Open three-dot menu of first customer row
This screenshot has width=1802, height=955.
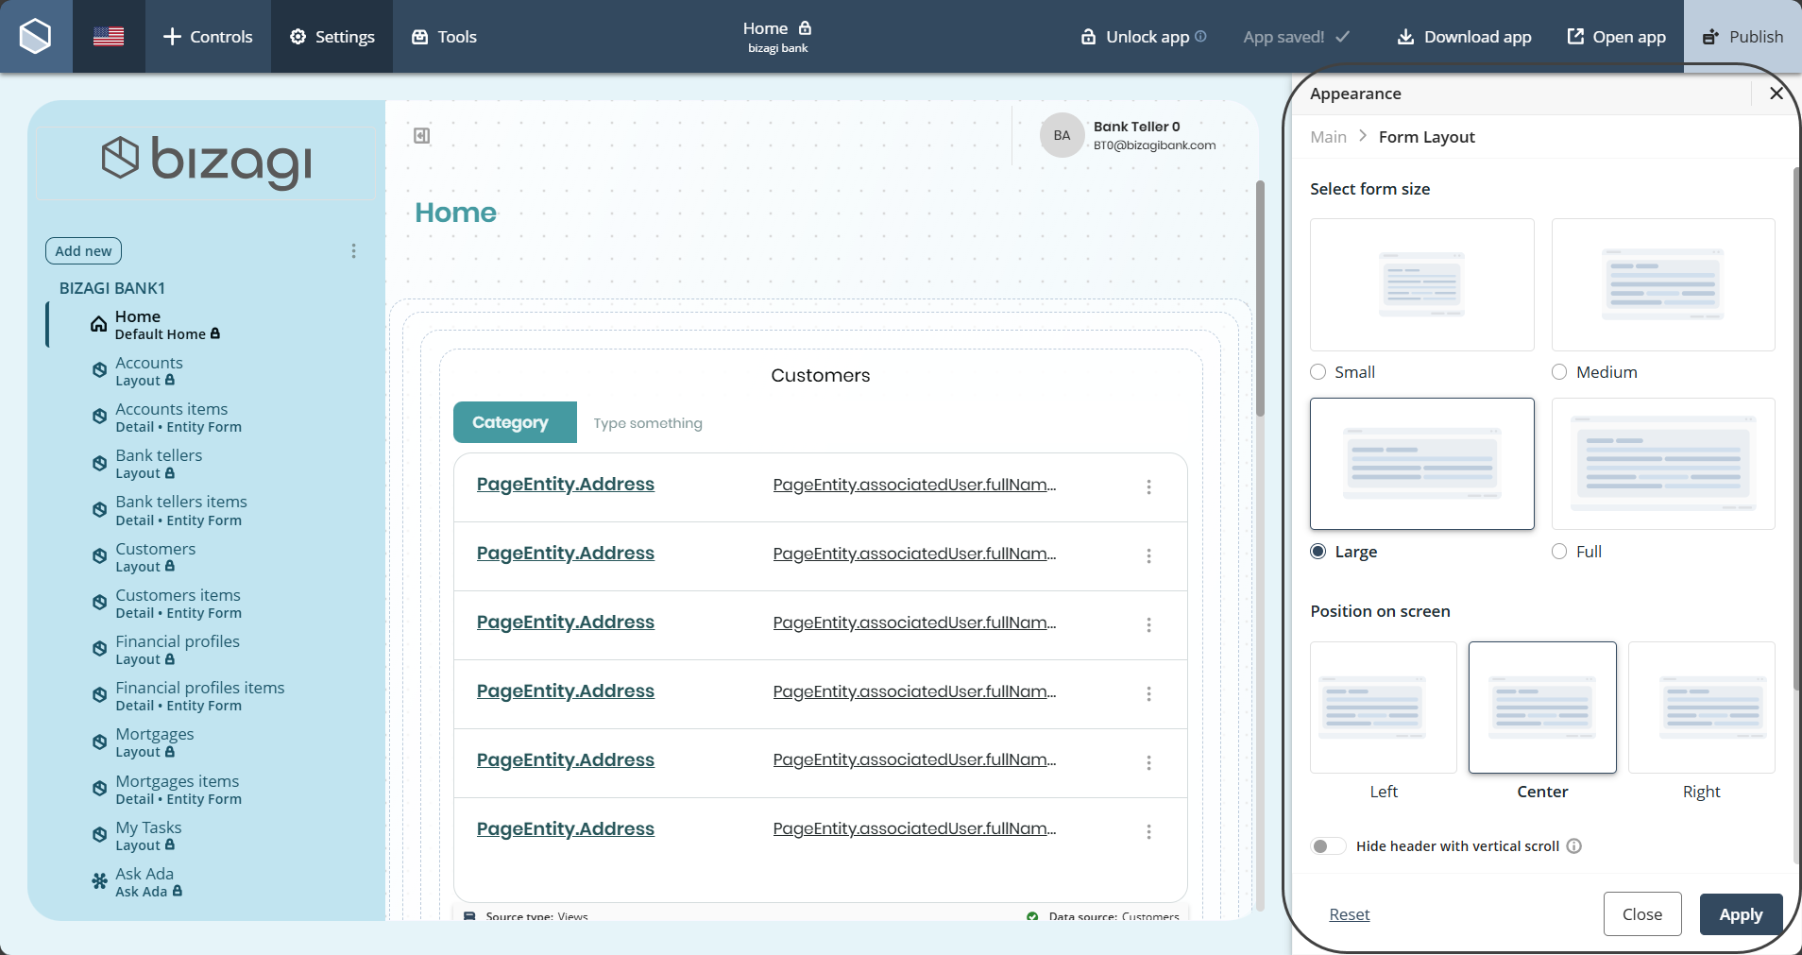(1148, 487)
